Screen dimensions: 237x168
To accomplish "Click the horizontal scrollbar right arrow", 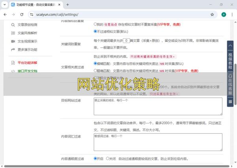I will click(232, 166).
